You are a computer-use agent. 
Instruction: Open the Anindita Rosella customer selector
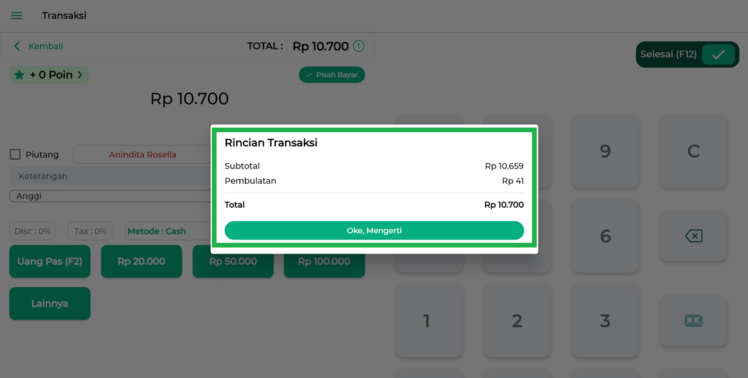(x=142, y=154)
